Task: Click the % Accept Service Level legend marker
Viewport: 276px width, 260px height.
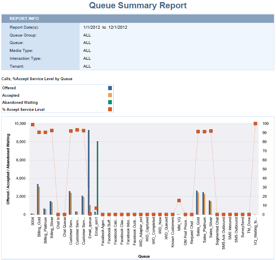Action: 110,109
